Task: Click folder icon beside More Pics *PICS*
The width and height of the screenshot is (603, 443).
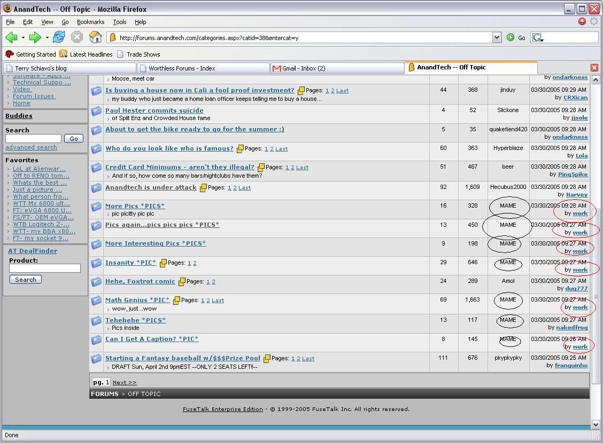Action: click(x=96, y=207)
